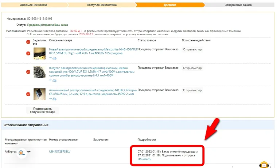Open tracking number UB443728738LV link
277x168 pixels.
click(x=59, y=151)
